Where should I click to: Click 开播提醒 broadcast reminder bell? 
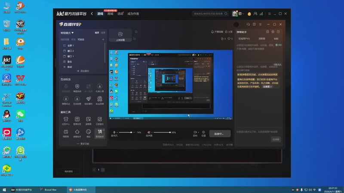point(217,32)
